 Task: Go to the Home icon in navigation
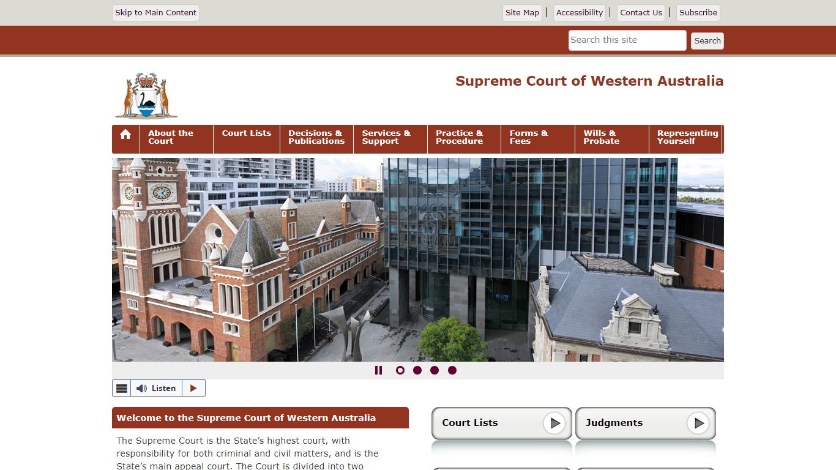125,135
